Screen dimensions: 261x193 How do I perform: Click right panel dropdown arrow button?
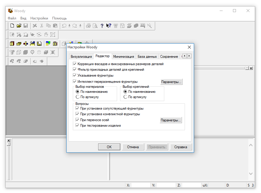(x=247, y=68)
